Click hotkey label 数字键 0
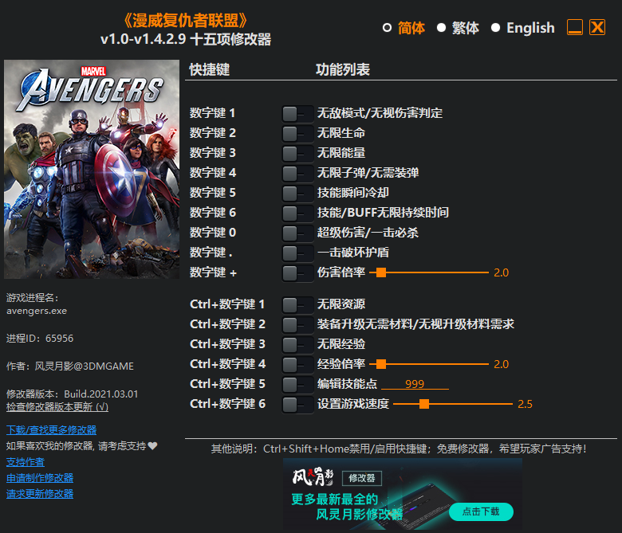This screenshot has width=622, height=533. [x=213, y=233]
